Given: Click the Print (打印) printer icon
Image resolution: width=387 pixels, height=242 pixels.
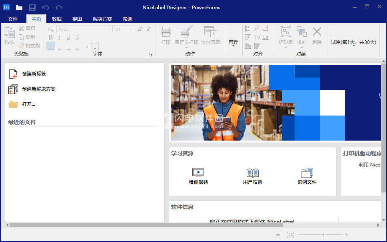Looking at the screenshot, I should pyautogui.click(x=166, y=32).
